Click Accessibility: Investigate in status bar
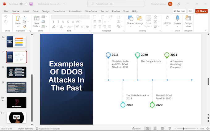Image resolution: width=210 pixels, height=131 pixels. [48, 129]
